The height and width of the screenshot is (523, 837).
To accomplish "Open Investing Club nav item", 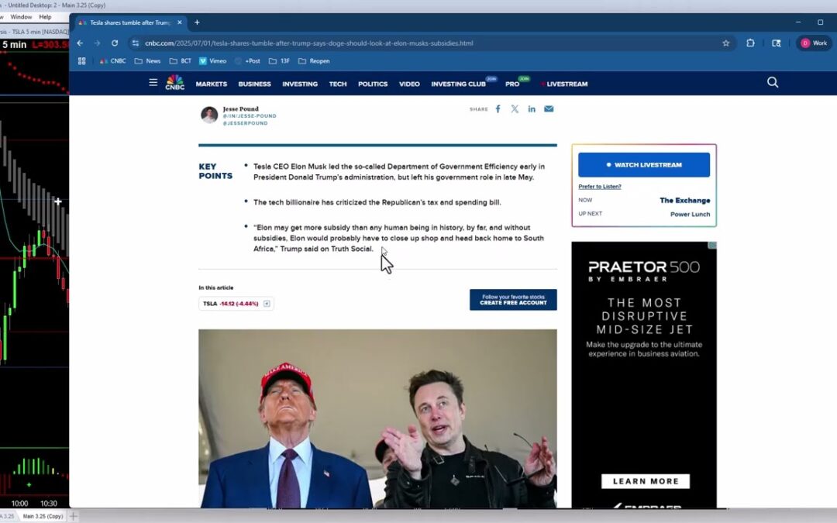I will click(x=459, y=84).
